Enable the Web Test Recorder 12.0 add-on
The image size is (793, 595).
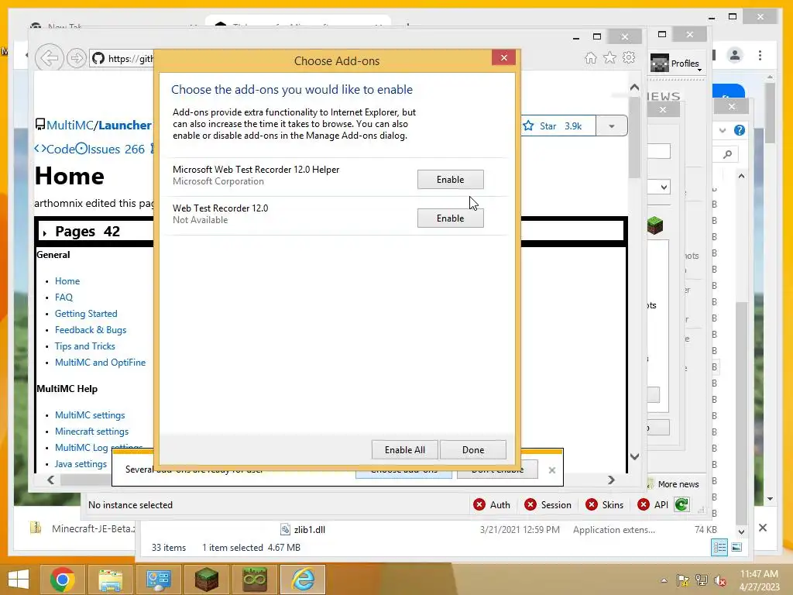pyautogui.click(x=450, y=218)
